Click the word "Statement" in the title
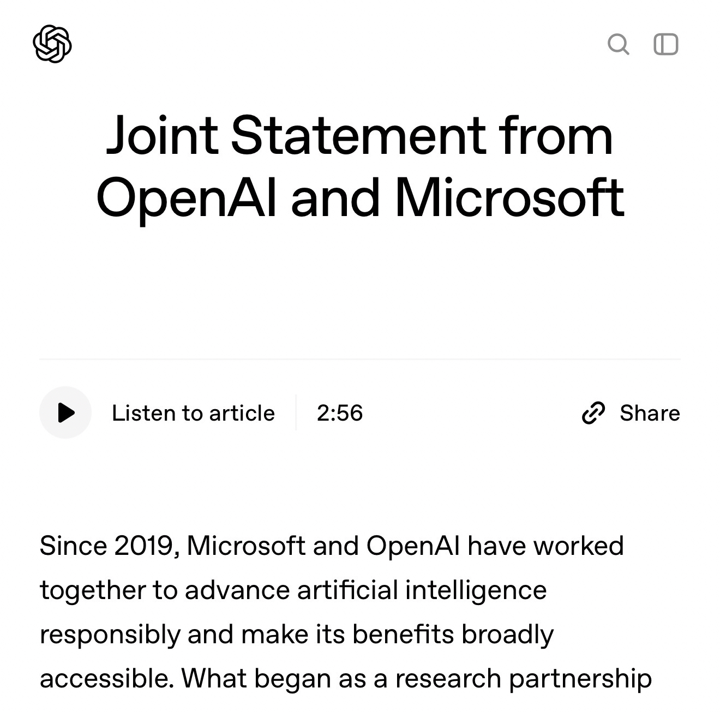The width and height of the screenshot is (720, 712). [358, 134]
